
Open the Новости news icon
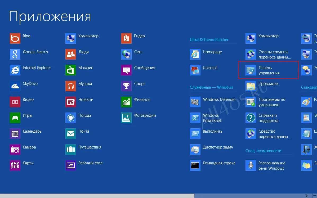coord(70,102)
